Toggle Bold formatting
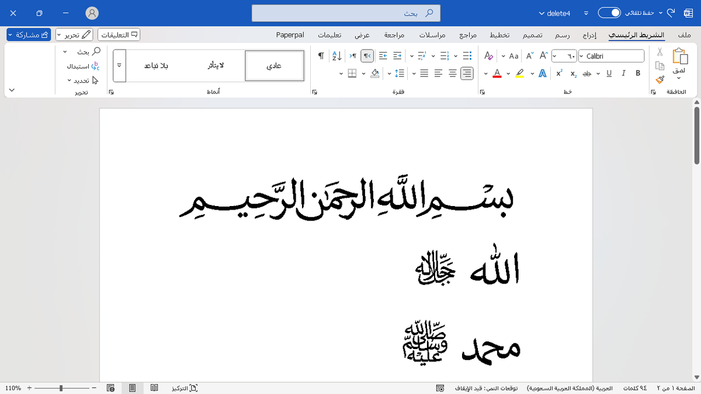Image resolution: width=701 pixels, height=394 pixels. [638, 73]
